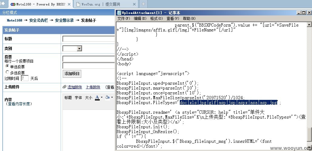The image size is (312, 151).
Task: Open the 字体 font dropdown in editor toolbar
Action: (79, 97)
